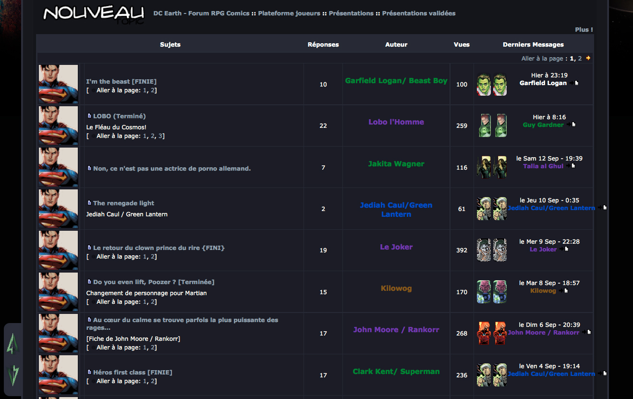Click the Derniers Messages column header
633x399 pixels.
[x=533, y=44]
